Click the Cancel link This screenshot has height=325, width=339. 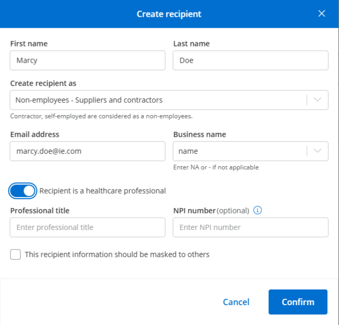pos(236,302)
